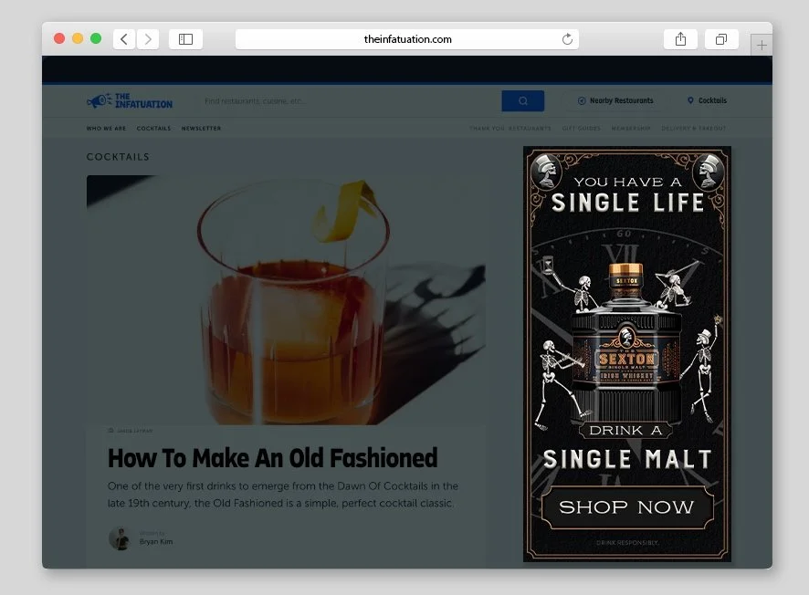The height and width of the screenshot is (595, 809).
Task: Click the Bryan Kim author name
Action: point(156,542)
